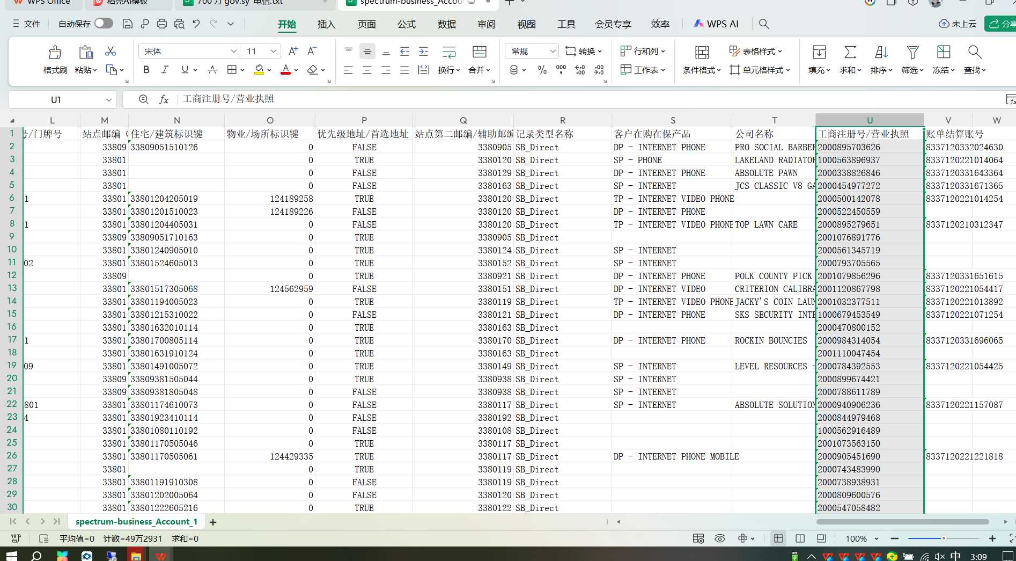Switch to normal view in status bar
Screen dimensions: 1016x561
pyautogui.click(x=778, y=538)
